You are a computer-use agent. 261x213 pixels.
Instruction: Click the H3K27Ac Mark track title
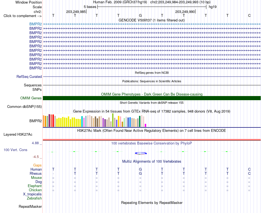click(152, 130)
